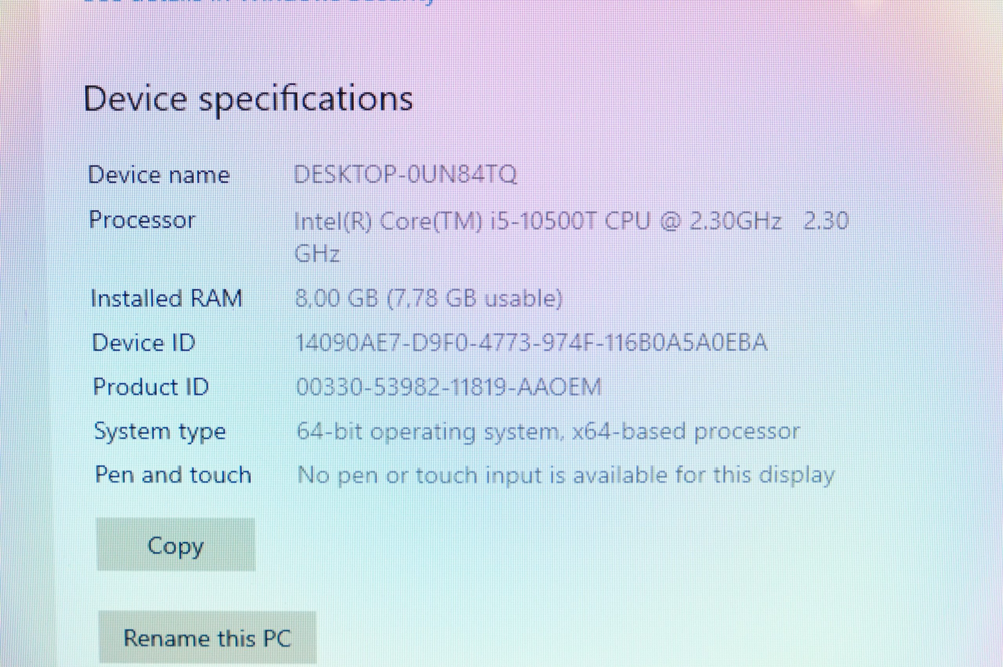The image size is (1003, 667).
Task: Click the wrapped GHz line under processor
Action: click(317, 254)
